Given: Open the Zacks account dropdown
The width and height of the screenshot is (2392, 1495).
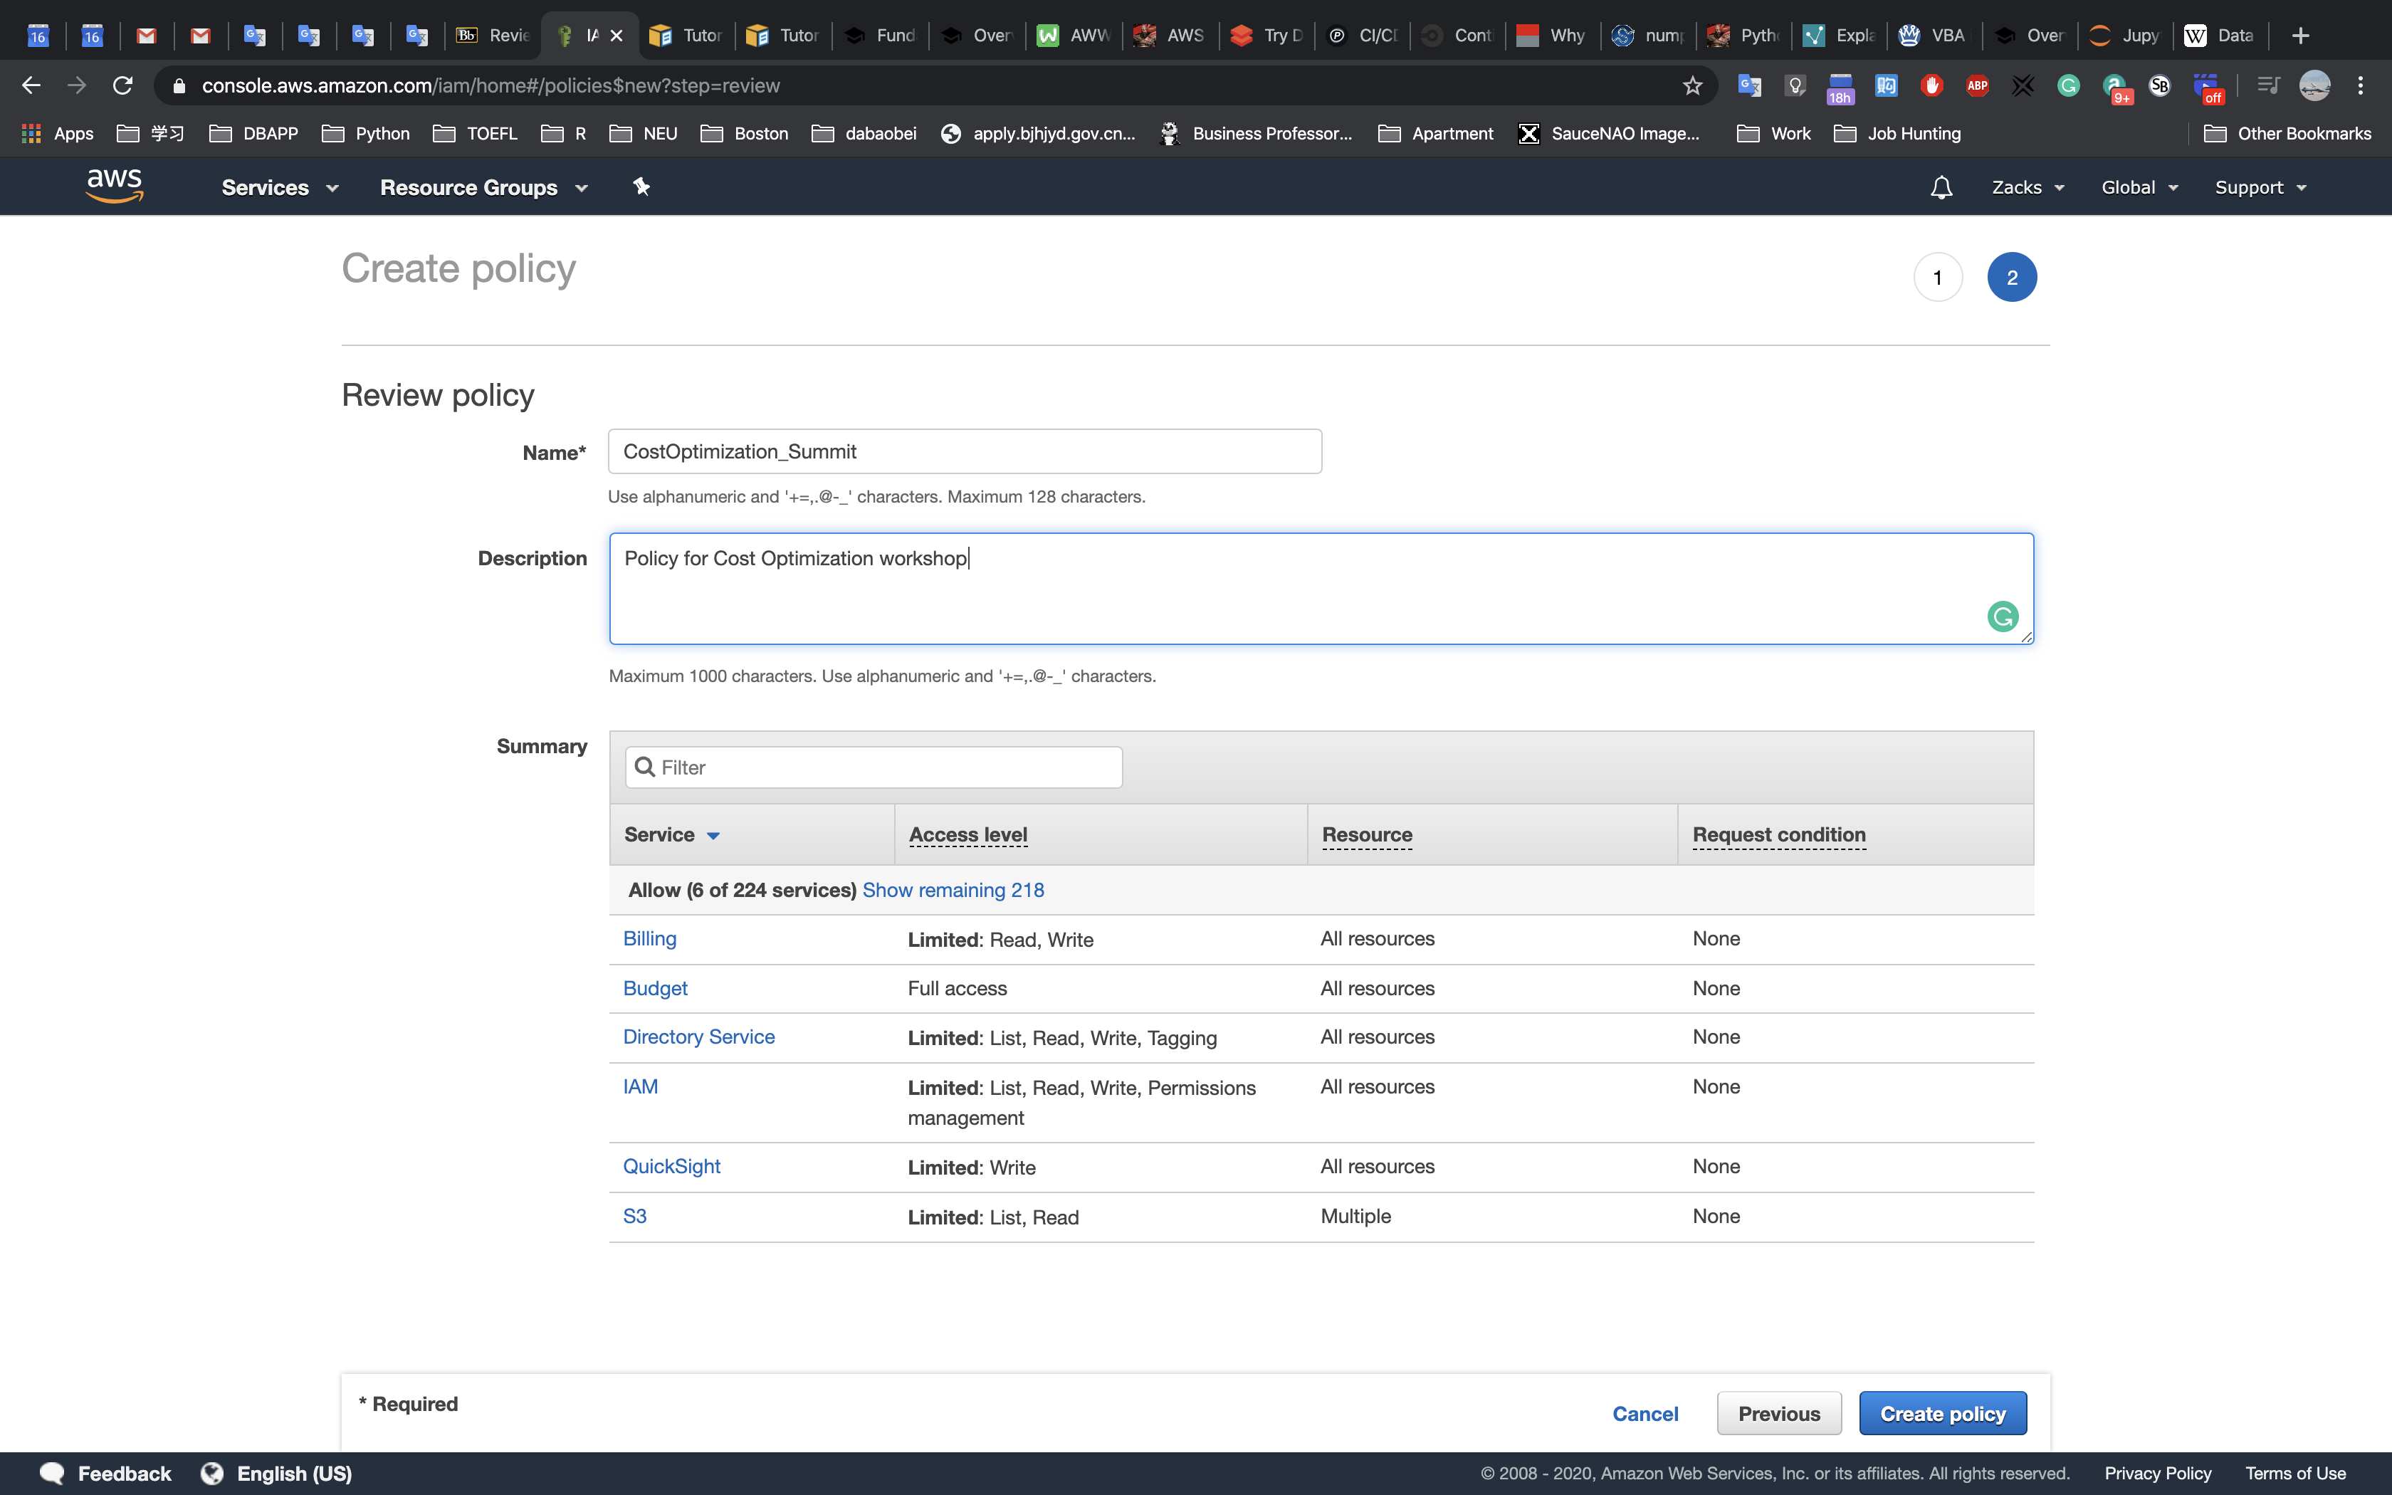Looking at the screenshot, I should pyautogui.click(x=2028, y=187).
